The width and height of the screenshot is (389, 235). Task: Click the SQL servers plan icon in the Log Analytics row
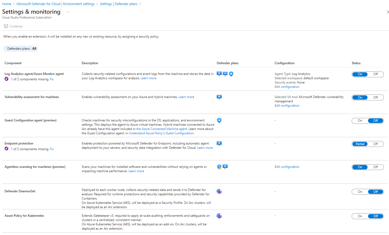(225, 74)
